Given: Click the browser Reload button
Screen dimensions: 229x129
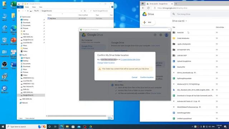Looking at the screenshot, I should coord(148,8).
